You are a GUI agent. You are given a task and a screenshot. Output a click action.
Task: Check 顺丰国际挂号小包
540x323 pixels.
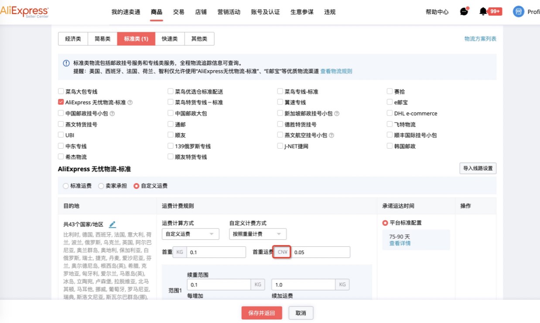[390, 135]
